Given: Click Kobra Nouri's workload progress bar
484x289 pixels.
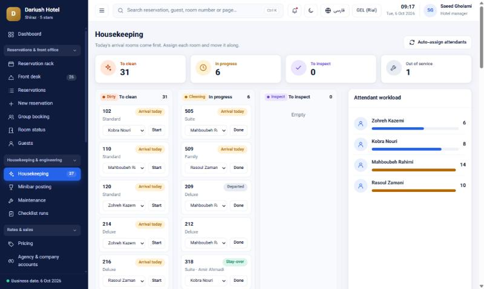Looking at the screenshot, I should [x=415, y=149].
